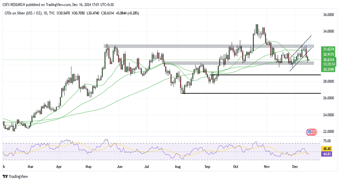Select the lower black horizontal support line near 26.5
This screenshot has height=182, width=340.
coord(251,93)
